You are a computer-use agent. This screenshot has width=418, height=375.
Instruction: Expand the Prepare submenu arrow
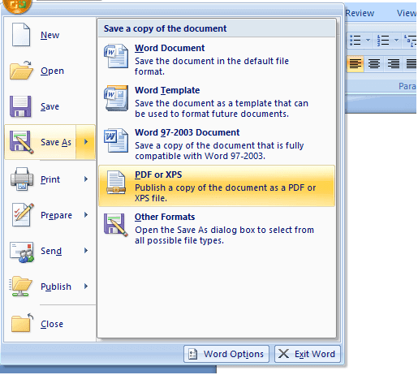pos(86,215)
